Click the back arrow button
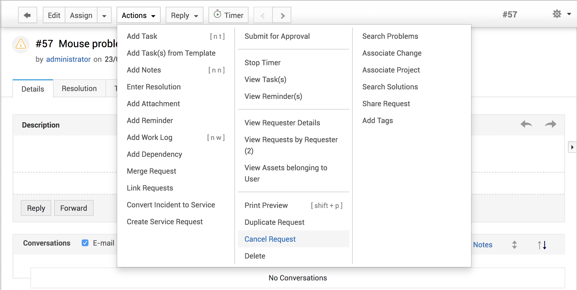 (x=28, y=15)
